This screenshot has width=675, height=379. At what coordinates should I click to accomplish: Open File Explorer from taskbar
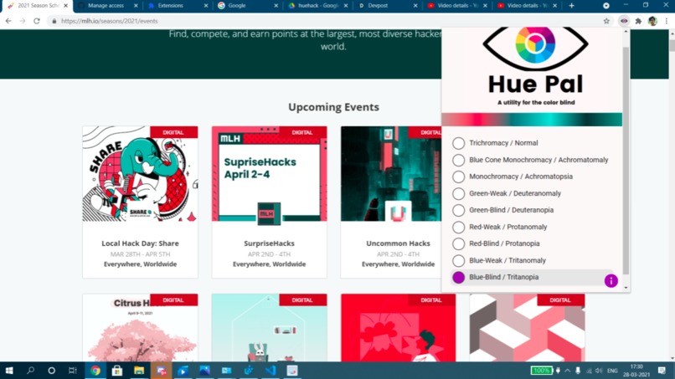click(x=139, y=371)
